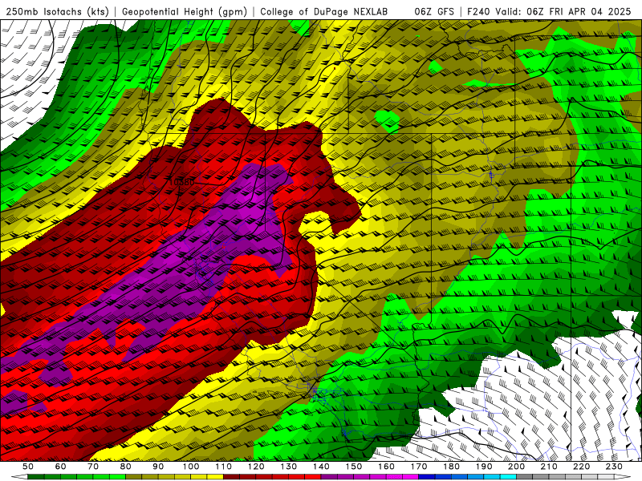Click the '120' value on the color scale

(256, 467)
